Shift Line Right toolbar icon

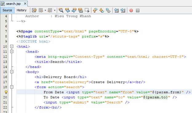tap(123, 10)
